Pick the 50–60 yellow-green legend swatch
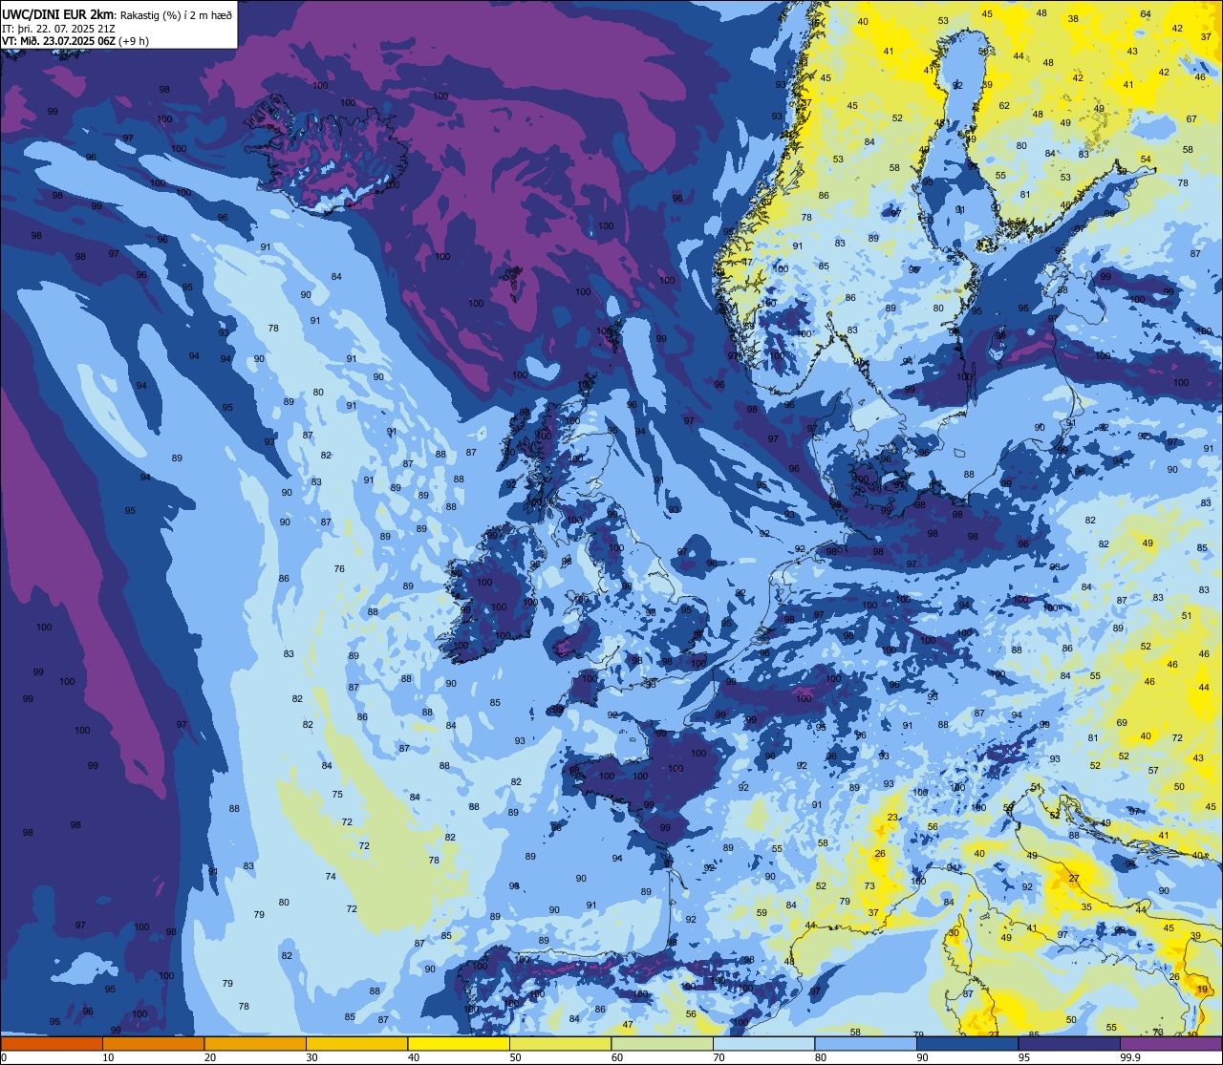Screen dimensions: 1223x1065 [560, 1043]
